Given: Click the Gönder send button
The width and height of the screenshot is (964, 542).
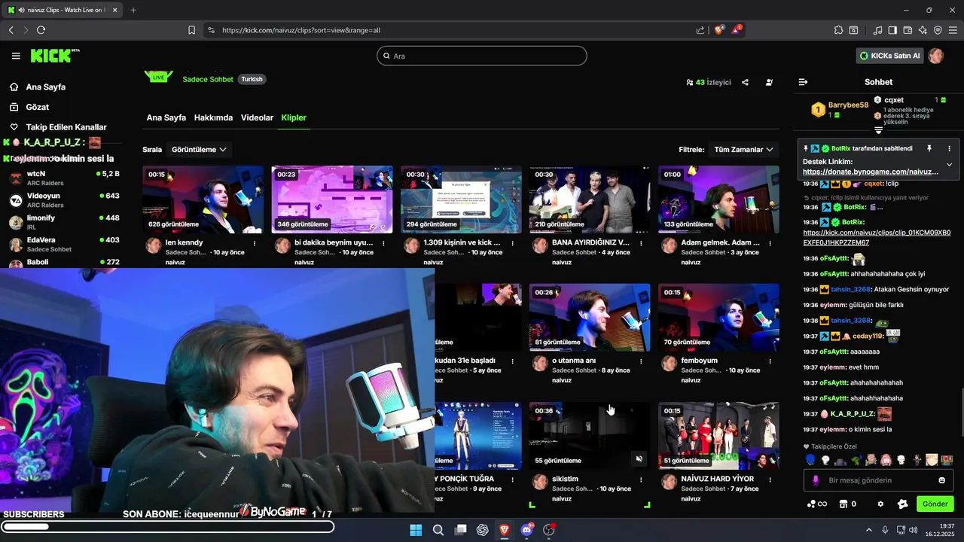Looking at the screenshot, I should click(935, 504).
